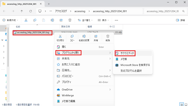Refresh the folder view
The image size is (188, 106).
click(x=30, y=11)
